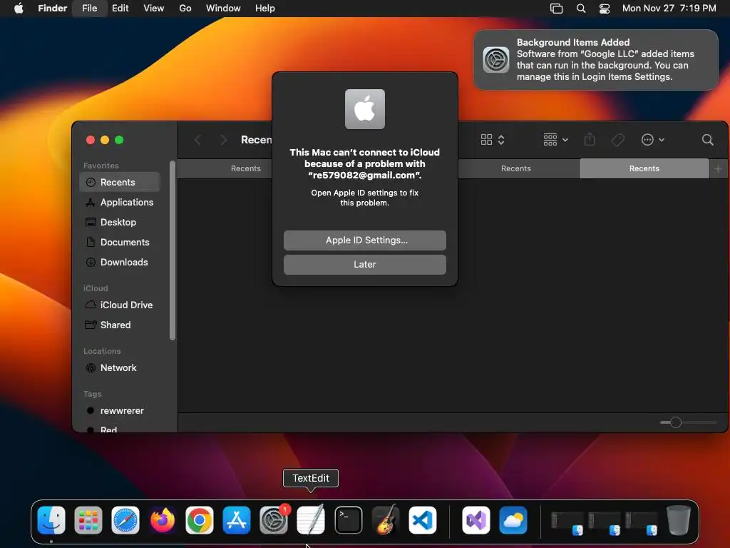Viewport: 730px width, 548px height.
Task: Open the Weather app in Dock
Action: [513, 519]
